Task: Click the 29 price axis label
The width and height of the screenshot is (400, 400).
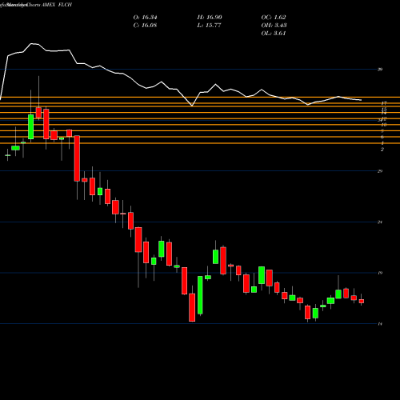Action: [x=380, y=171]
